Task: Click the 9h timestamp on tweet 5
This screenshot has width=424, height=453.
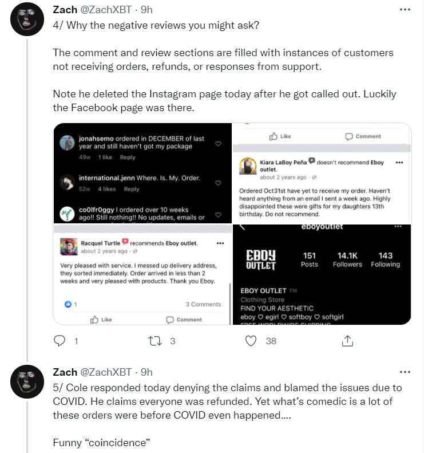Action: (x=146, y=372)
